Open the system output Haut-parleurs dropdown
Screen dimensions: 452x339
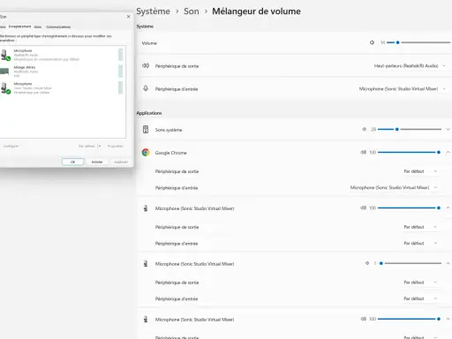410,66
